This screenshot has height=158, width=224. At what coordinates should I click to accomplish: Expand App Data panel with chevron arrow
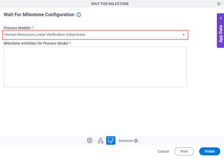pos(221,18)
